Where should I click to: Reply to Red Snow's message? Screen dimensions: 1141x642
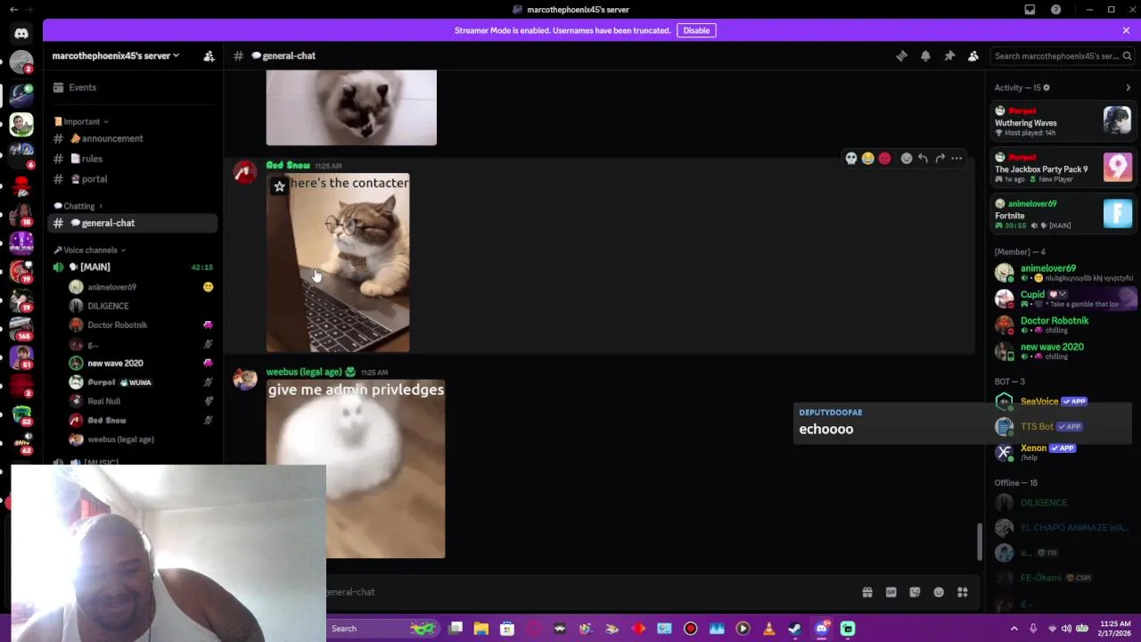[923, 159]
